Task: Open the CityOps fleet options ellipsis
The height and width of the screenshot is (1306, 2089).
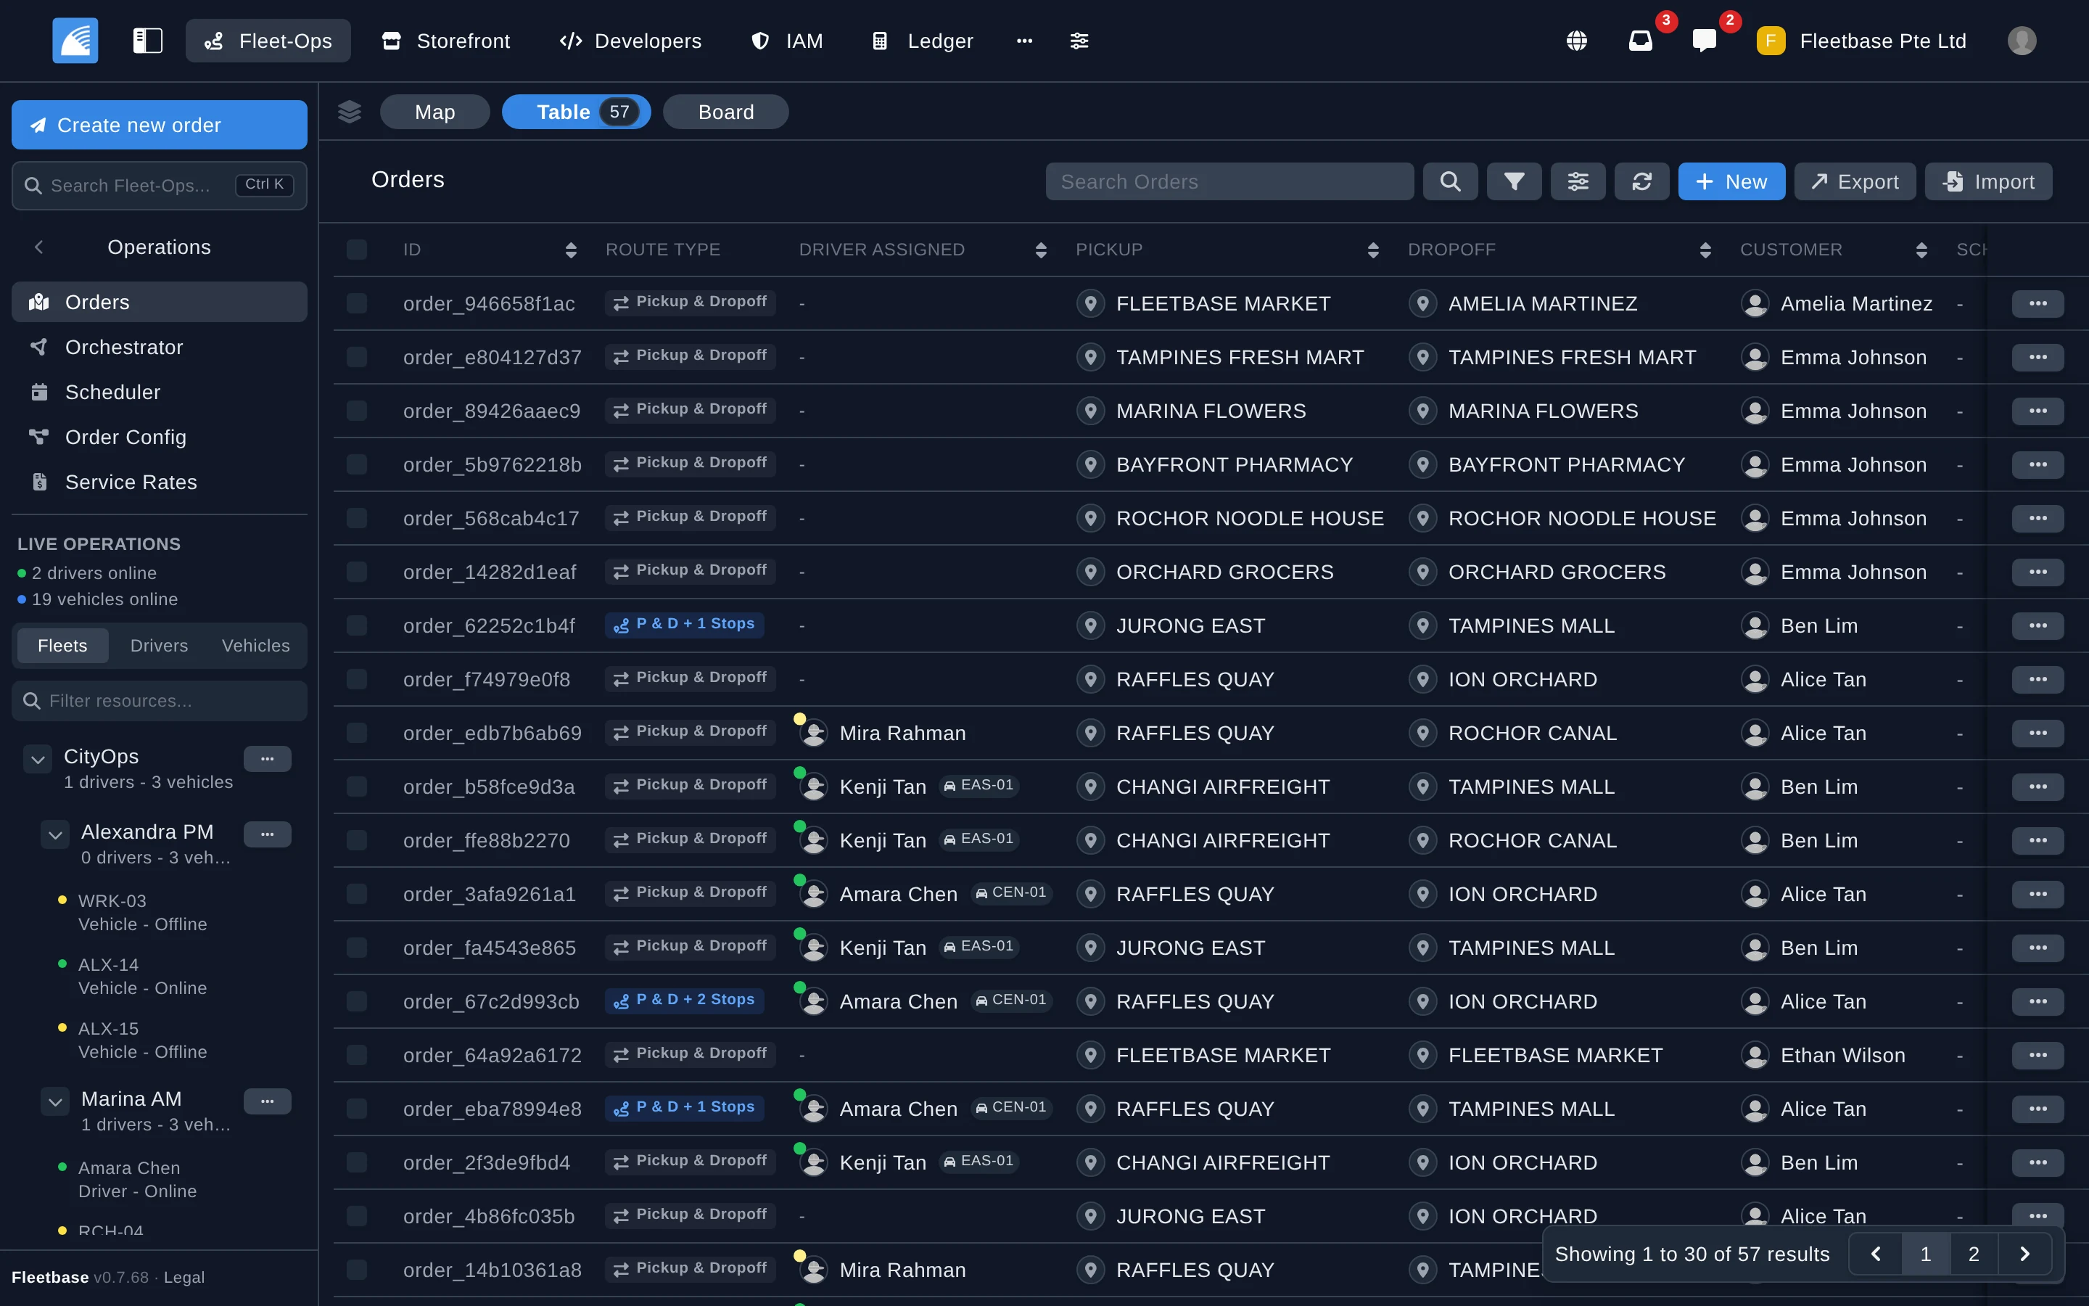Action: tap(268, 758)
